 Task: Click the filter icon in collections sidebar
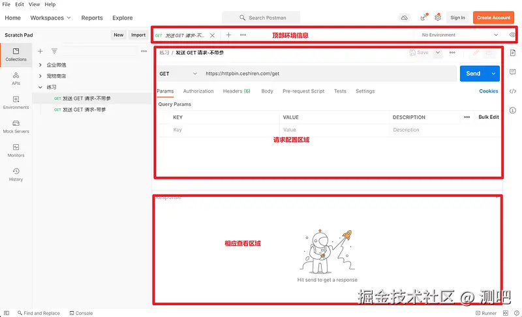[x=54, y=52]
